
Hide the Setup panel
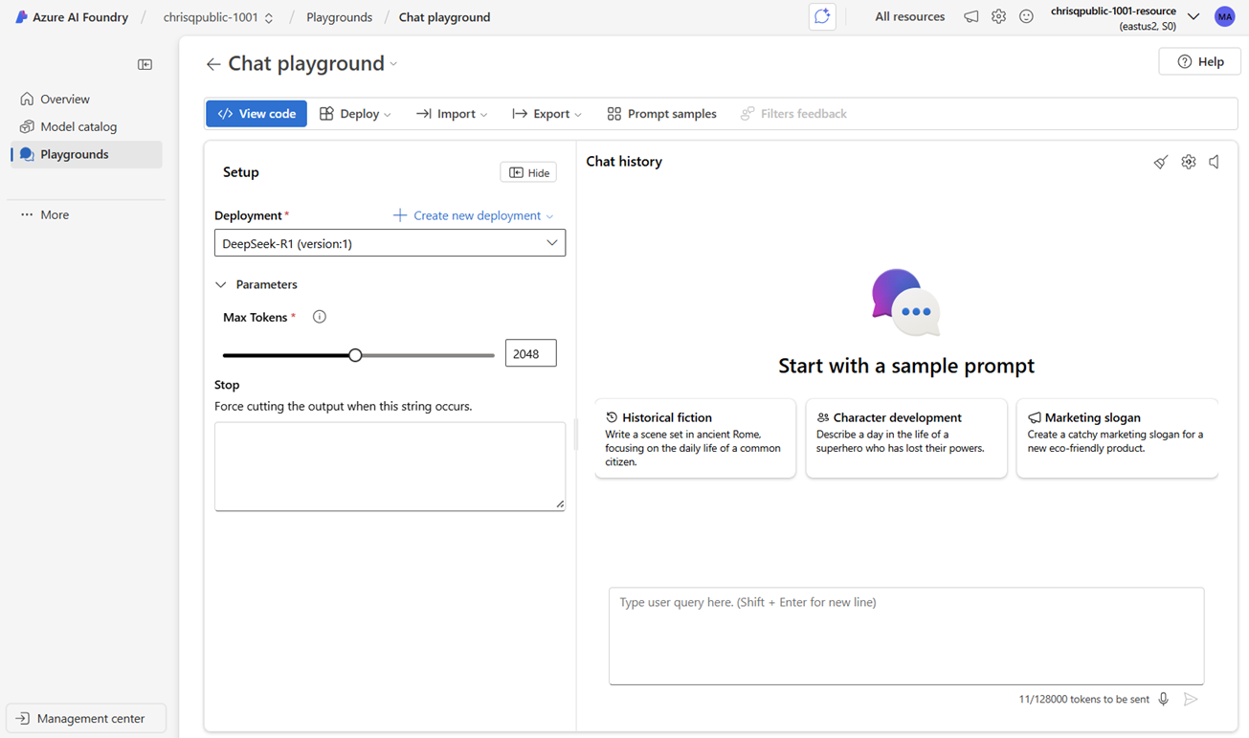528,172
